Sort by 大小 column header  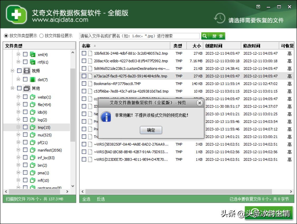point(195,46)
